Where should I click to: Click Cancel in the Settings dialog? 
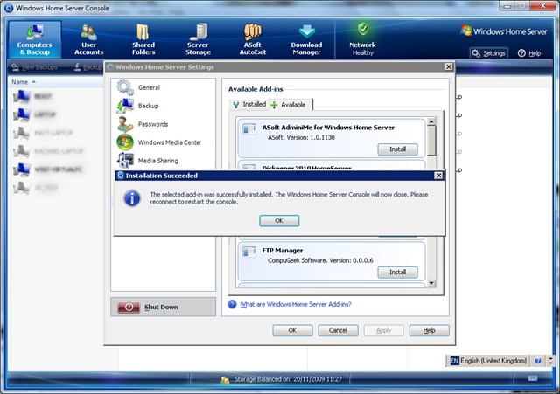[338, 330]
